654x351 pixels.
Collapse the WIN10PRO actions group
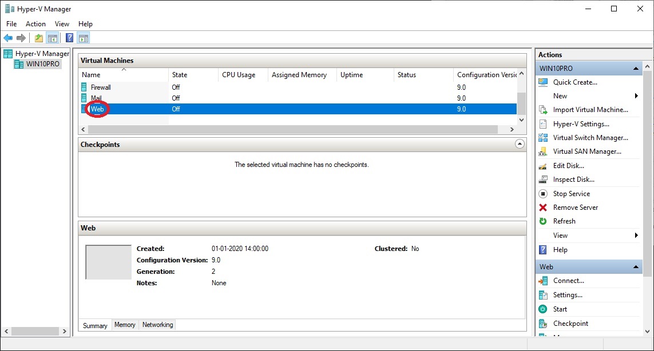tap(636, 69)
